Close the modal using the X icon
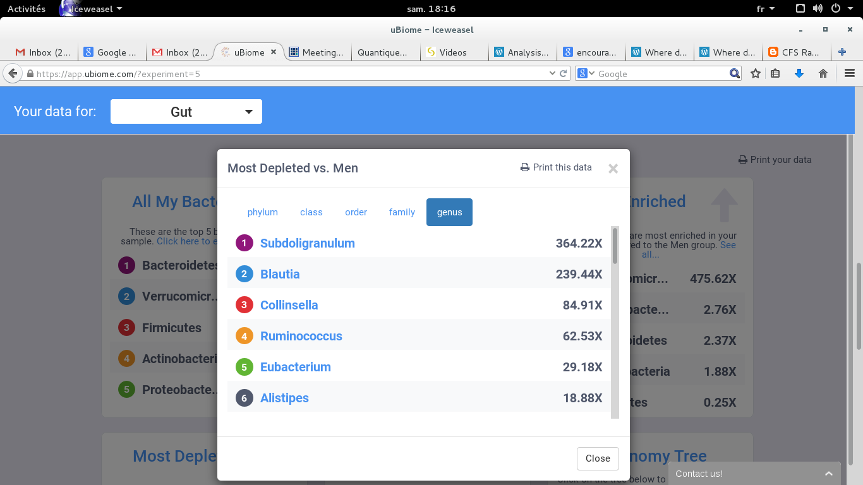 pos(613,169)
